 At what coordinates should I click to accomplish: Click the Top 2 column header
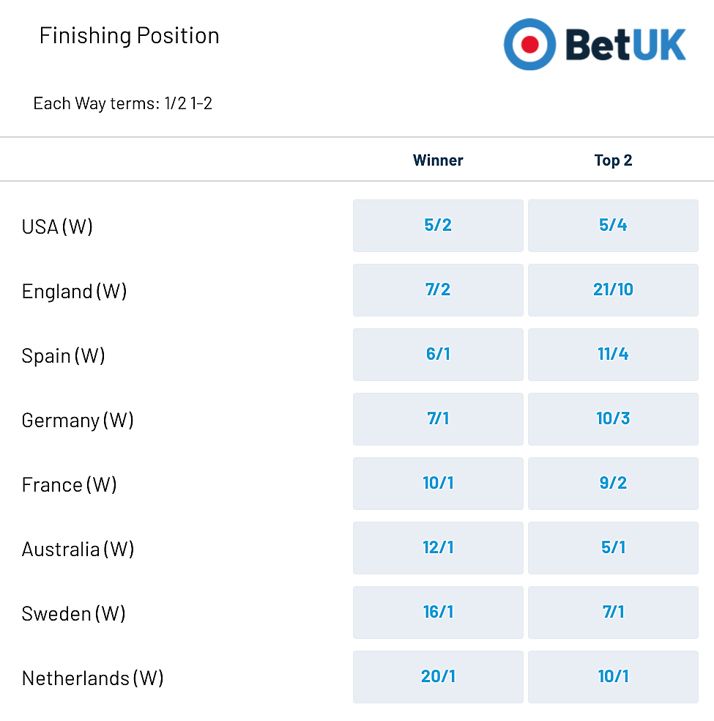613,160
